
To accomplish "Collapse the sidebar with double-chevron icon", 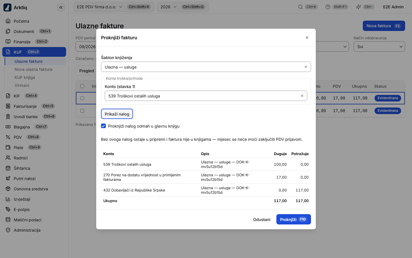I will pos(61,7).
